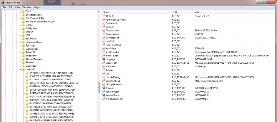Click the string icon next to Publisher
The image size is (277, 122).
click(104, 66)
